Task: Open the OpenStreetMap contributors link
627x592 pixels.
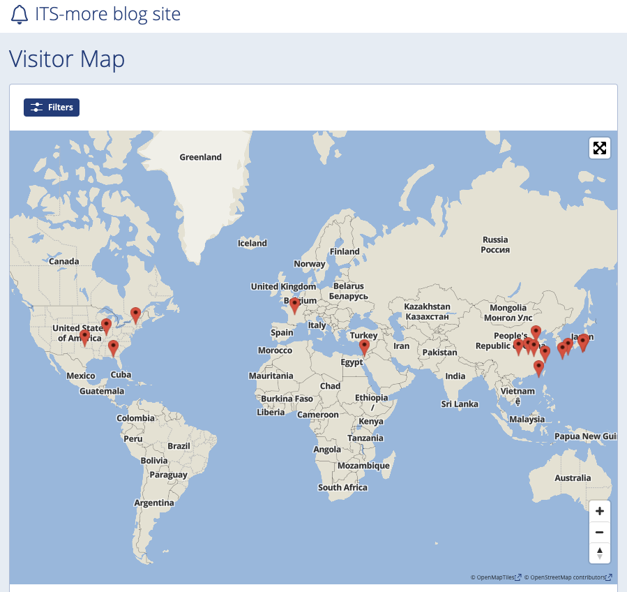Action: (568, 577)
